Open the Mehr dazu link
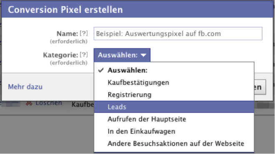 click(x=25, y=87)
